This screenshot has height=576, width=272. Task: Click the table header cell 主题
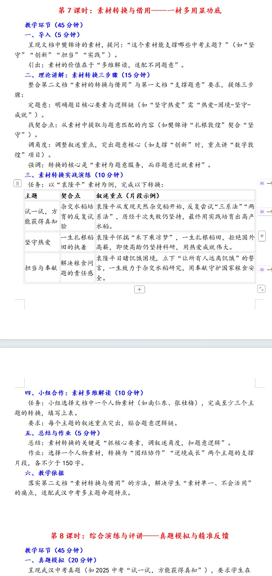click(x=42, y=196)
